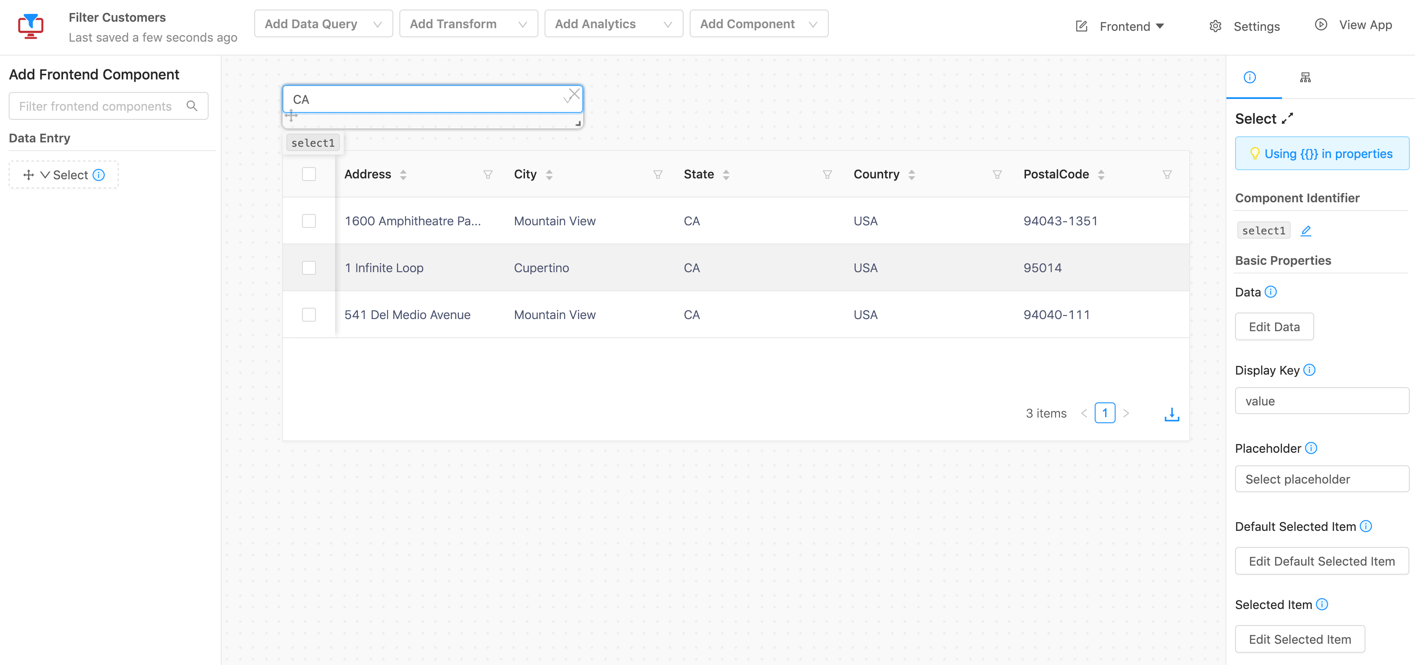The width and height of the screenshot is (1415, 665).
Task: Click the search icon in component filter
Action: [192, 106]
